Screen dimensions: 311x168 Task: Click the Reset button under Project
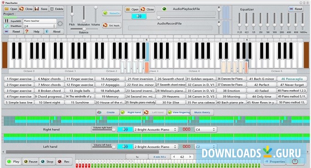pos(13,32)
